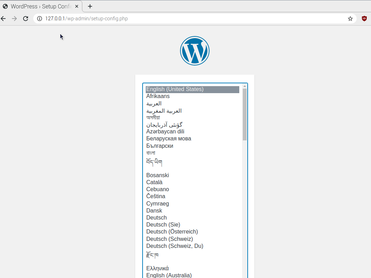Choose Azərbaycan dili language option
The width and height of the screenshot is (371, 278).
[x=193, y=131]
